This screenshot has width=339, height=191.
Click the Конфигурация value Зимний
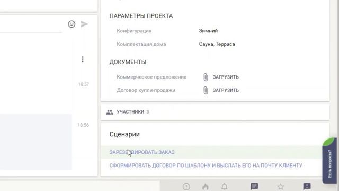[208, 31]
